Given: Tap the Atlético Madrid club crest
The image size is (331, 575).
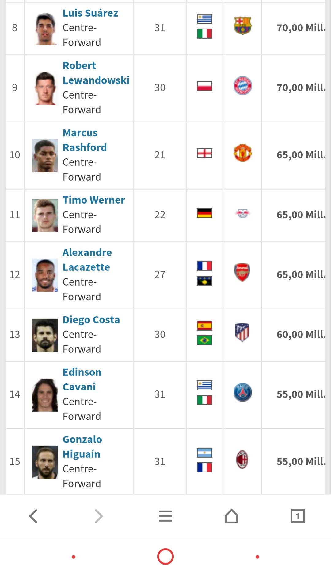Looking at the screenshot, I should pos(242,332).
